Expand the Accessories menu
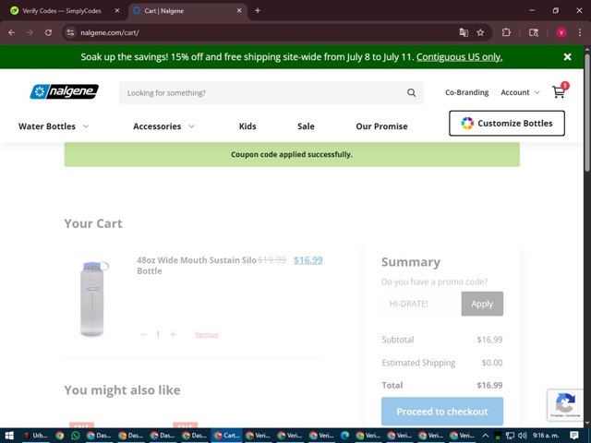The height and width of the screenshot is (443, 591). pyautogui.click(x=163, y=126)
